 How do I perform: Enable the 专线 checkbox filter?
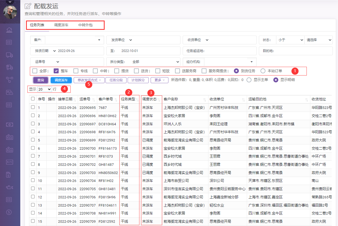point(76,71)
